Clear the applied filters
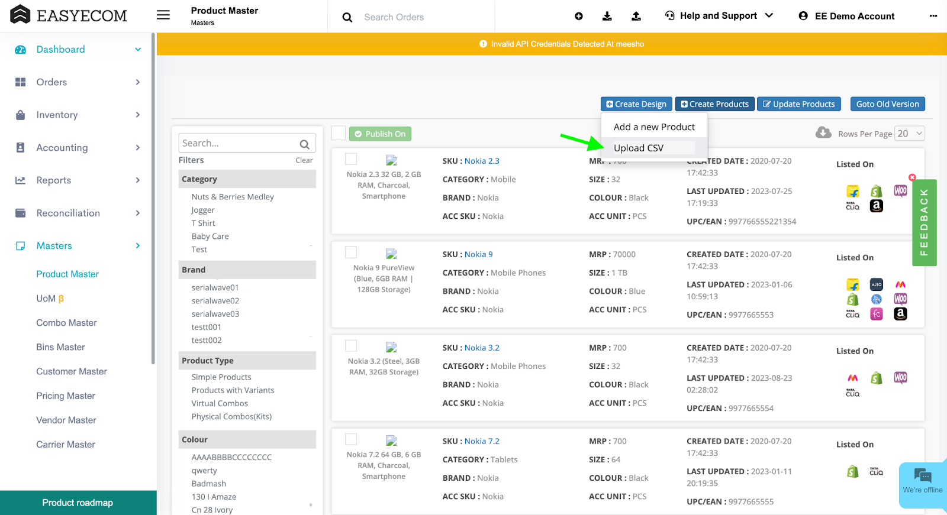This screenshot has width=947, height=515. point(304,160)
